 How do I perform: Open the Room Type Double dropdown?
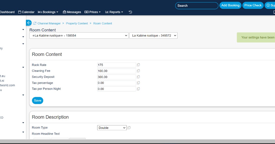pos(112,128)
